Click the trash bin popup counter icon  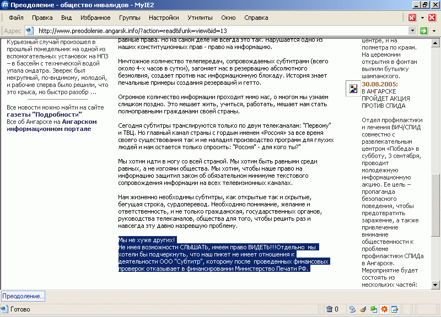pyautogui.click(x=329, y=309)
